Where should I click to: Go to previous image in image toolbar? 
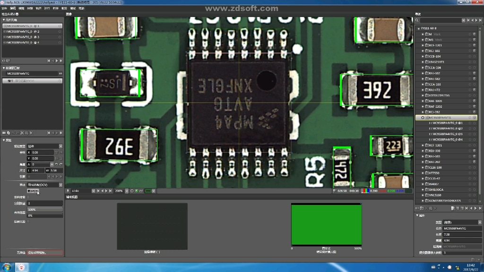pyautogui.click(x=102, y=191)
